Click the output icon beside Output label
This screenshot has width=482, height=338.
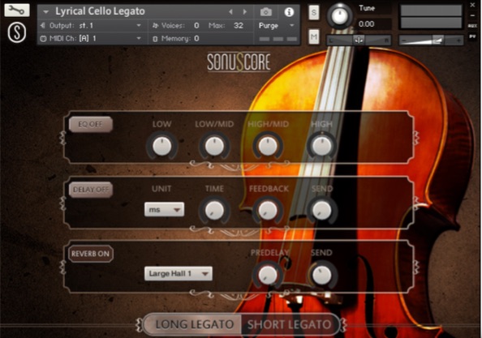(x=43, y=25)
